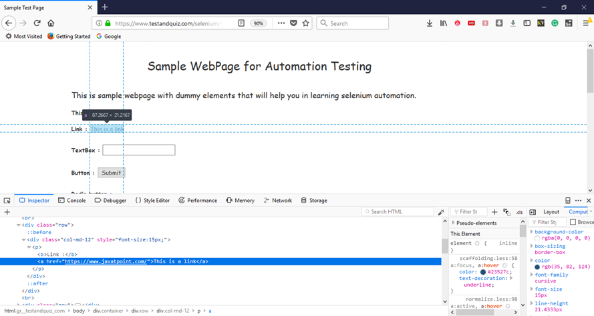
Task: Activate the element picker tool
Action: pos(7,201)
